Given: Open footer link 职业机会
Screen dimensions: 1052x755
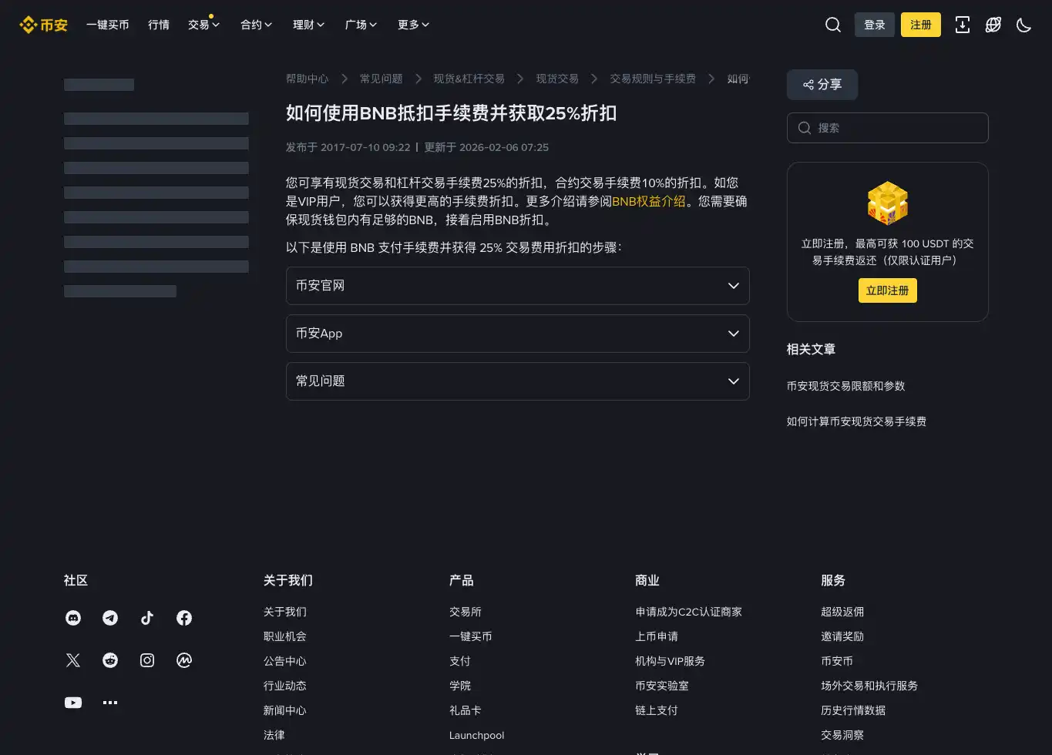Looking at the screenshot, I should (x=285, y=636).
